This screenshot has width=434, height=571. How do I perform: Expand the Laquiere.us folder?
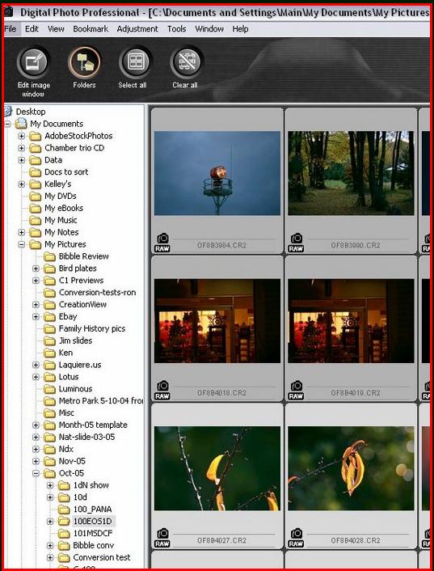[x=36, y=366]
